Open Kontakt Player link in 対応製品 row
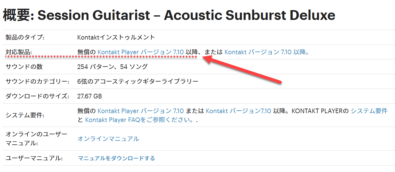Image resolution: width=395 pixels, height=172 pixels. 141,52
